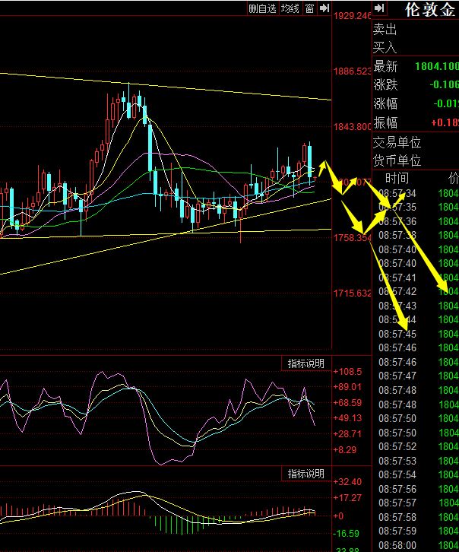The image size is (459, 552).
Task: Click the 涨跌 row label
Action: coord(386,84)
